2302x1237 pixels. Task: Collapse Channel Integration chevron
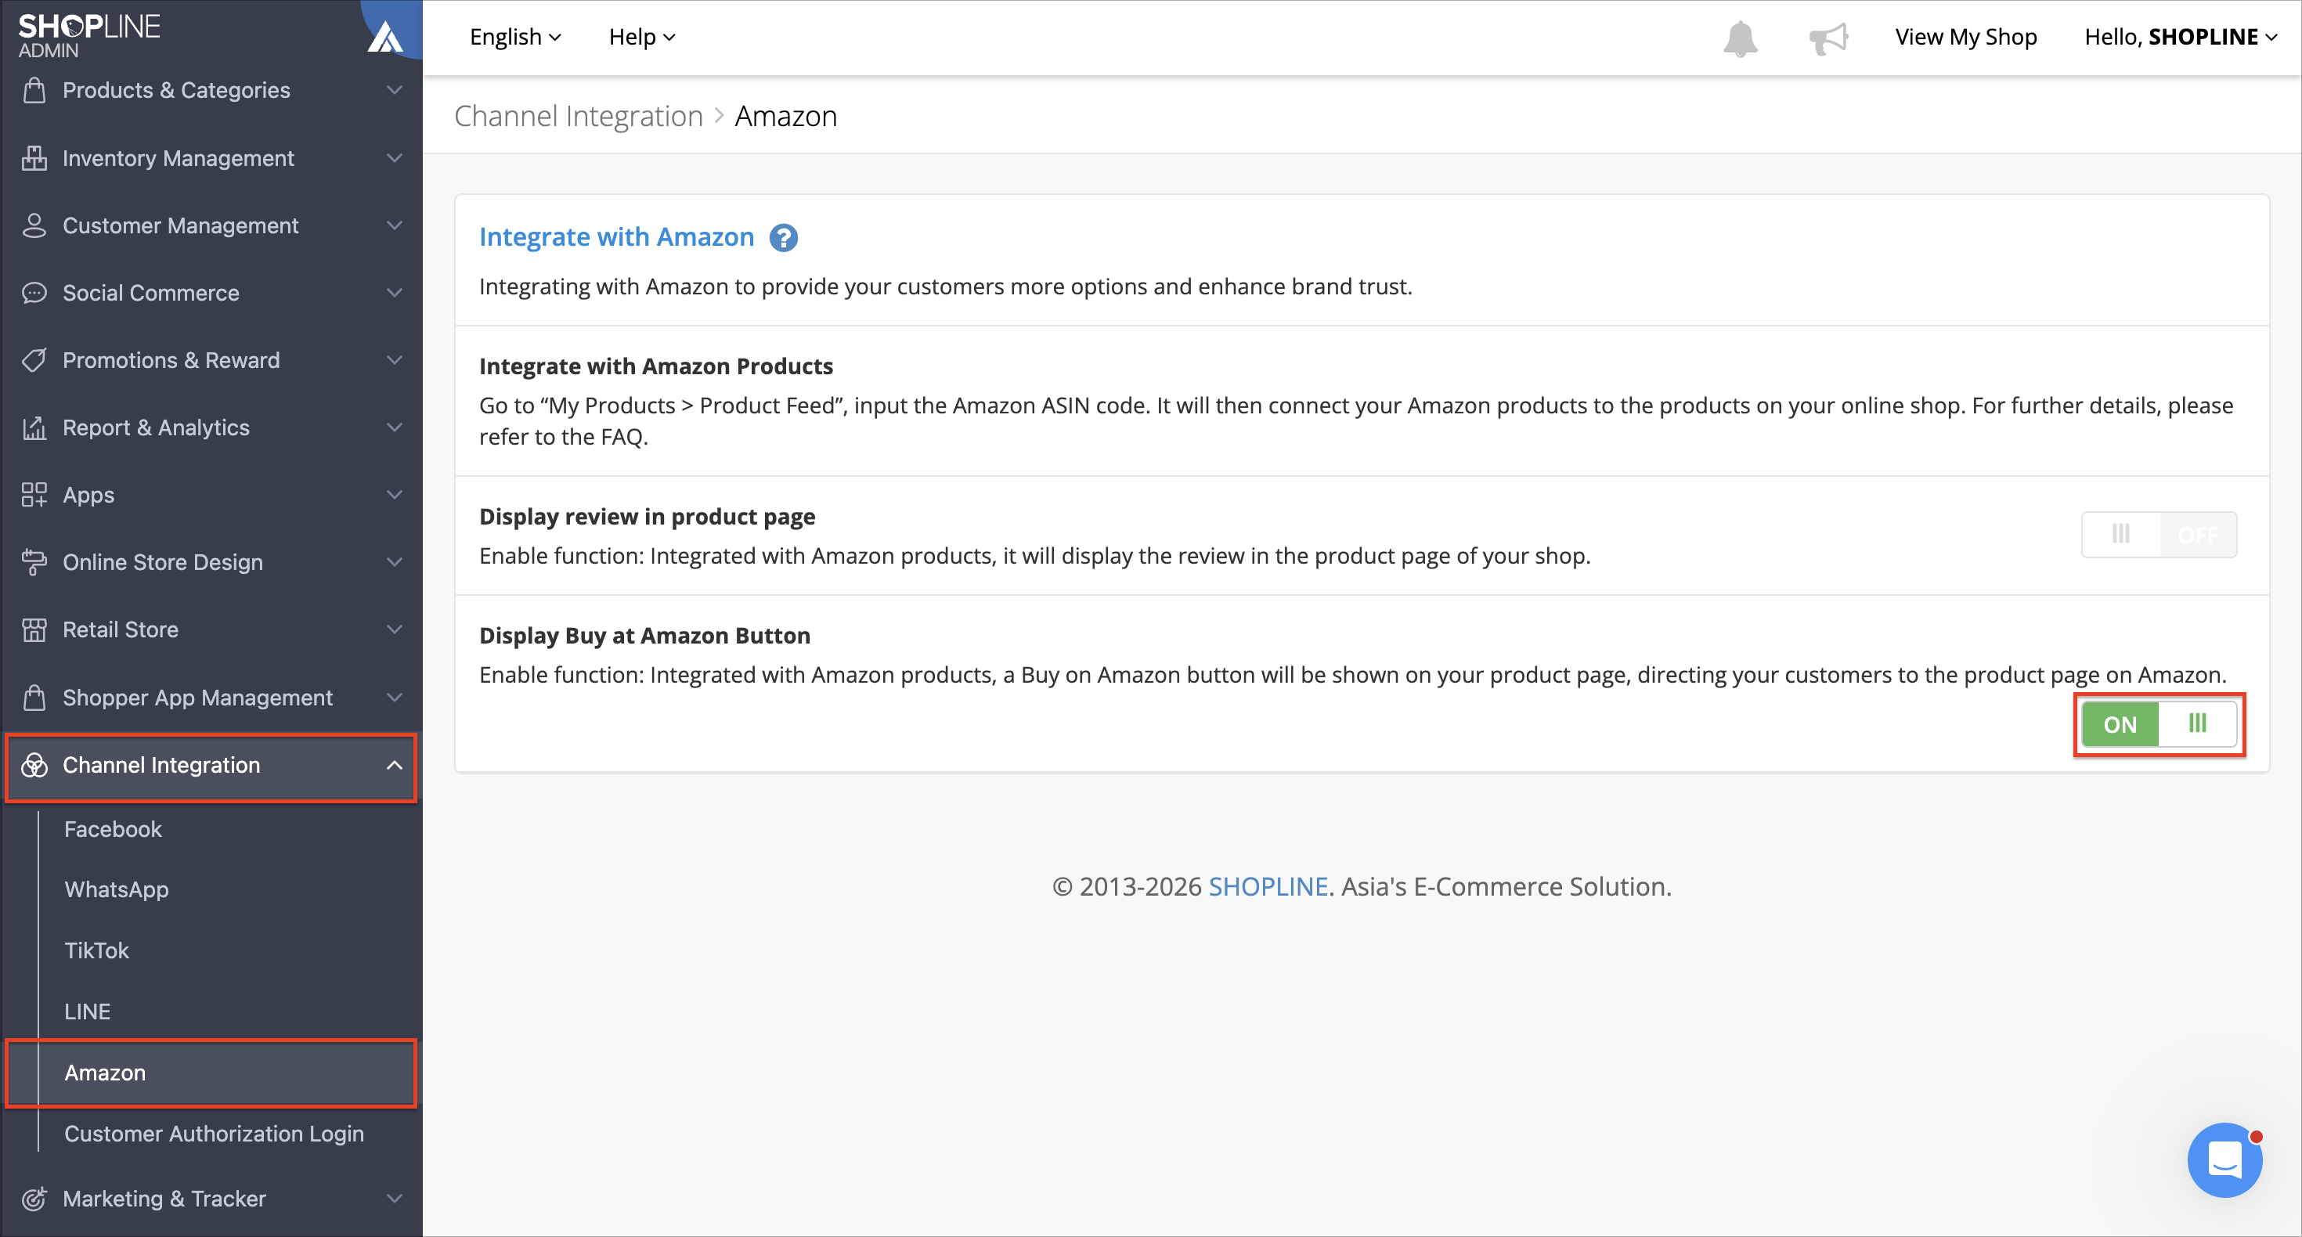click(x=394, y=765)
